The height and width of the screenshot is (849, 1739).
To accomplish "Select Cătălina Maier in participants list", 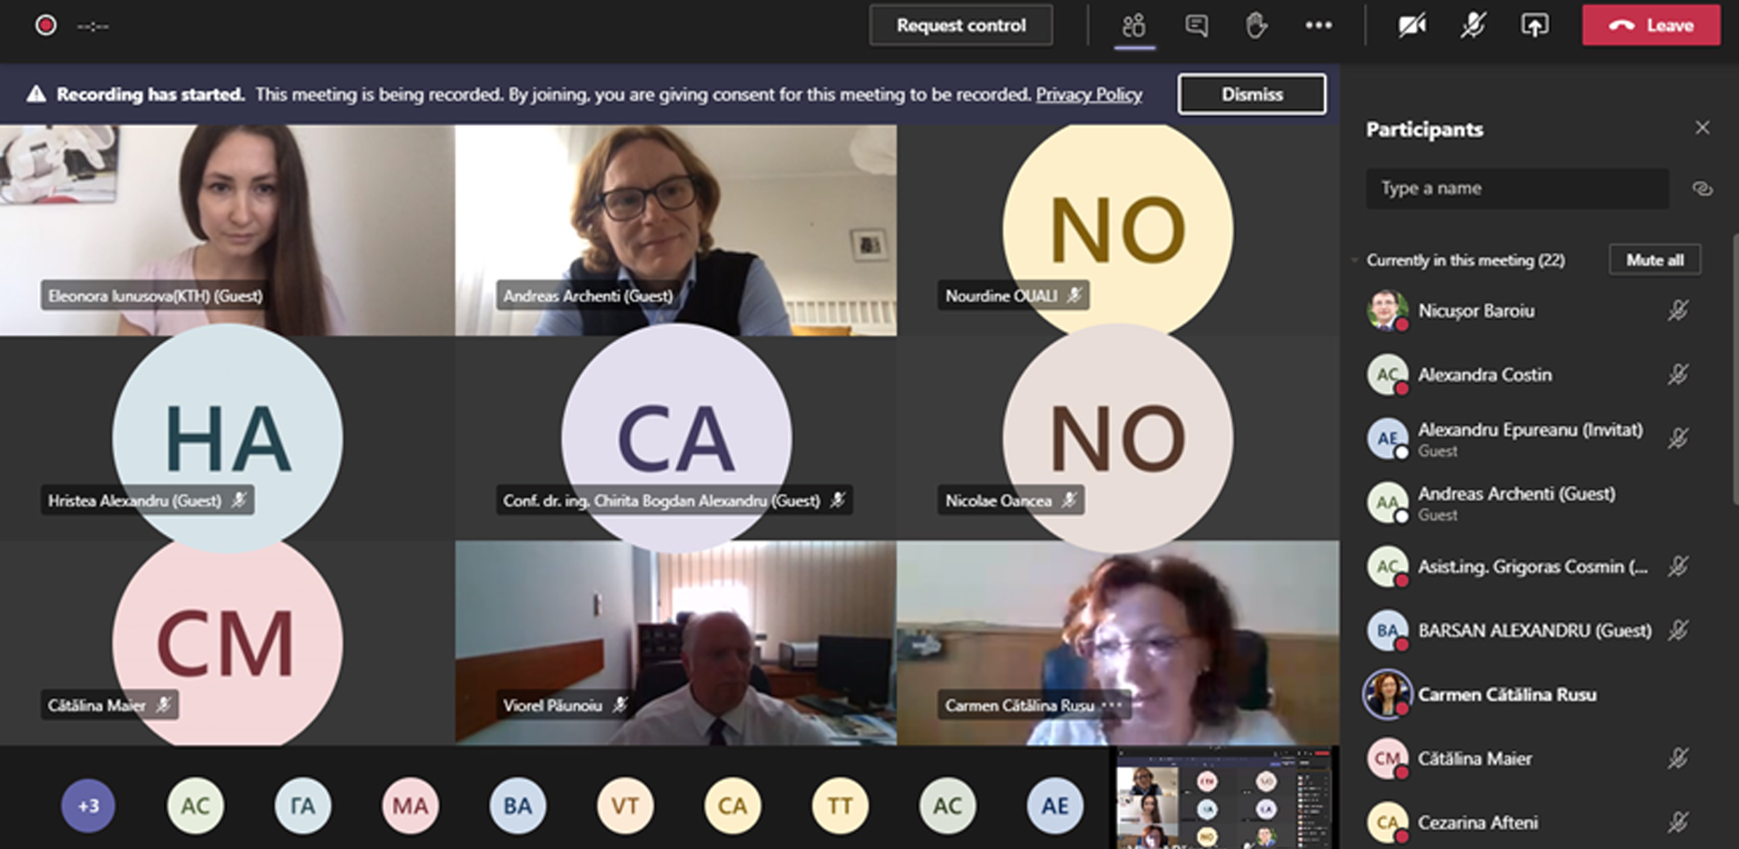I will pyautogui.click(x=1527, y=759).
